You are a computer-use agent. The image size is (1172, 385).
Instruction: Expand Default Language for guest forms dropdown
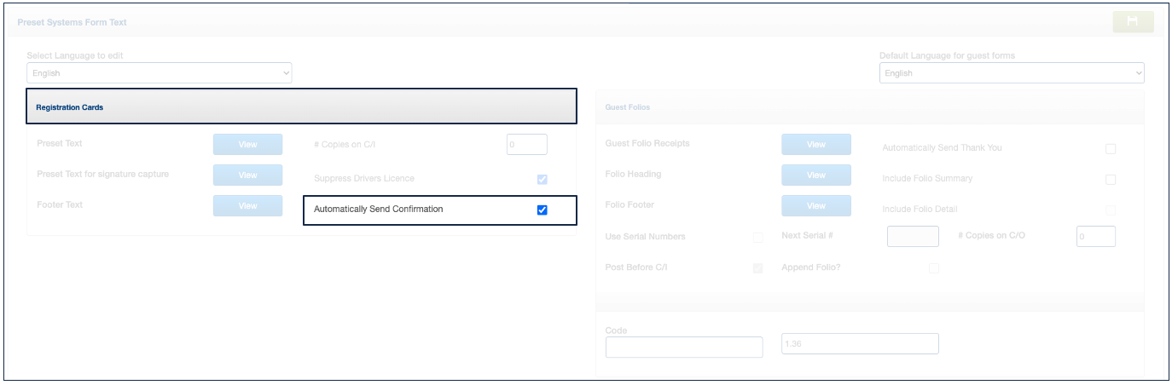pos(1011,73)
